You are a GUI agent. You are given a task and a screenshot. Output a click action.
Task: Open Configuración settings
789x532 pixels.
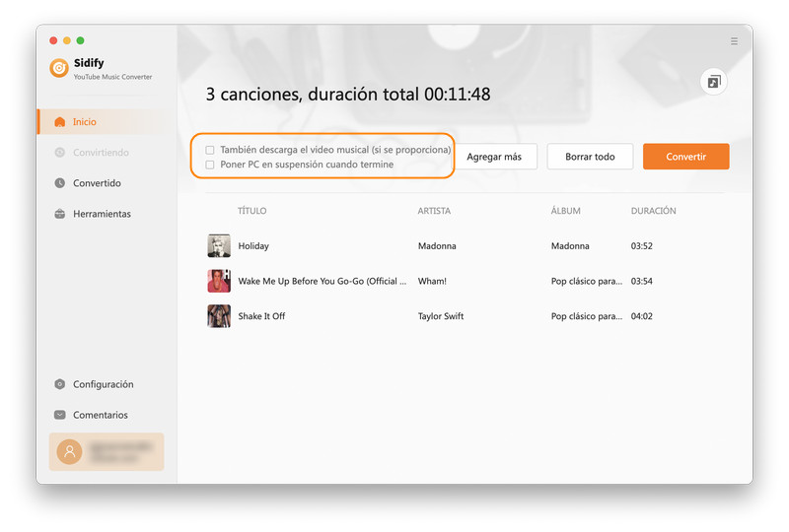click(103, 384)
